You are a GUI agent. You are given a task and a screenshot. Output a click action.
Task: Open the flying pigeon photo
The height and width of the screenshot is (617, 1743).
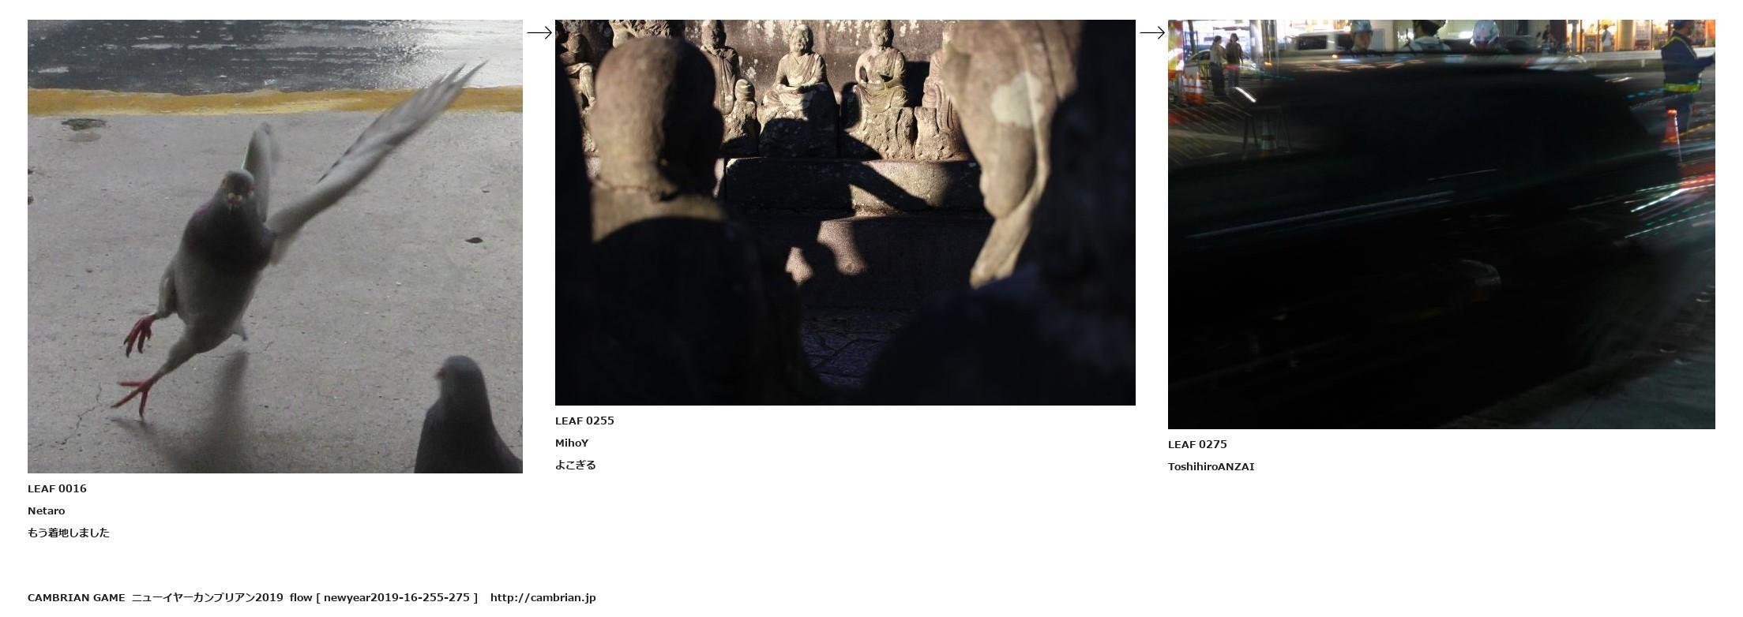tap(275, 246)
